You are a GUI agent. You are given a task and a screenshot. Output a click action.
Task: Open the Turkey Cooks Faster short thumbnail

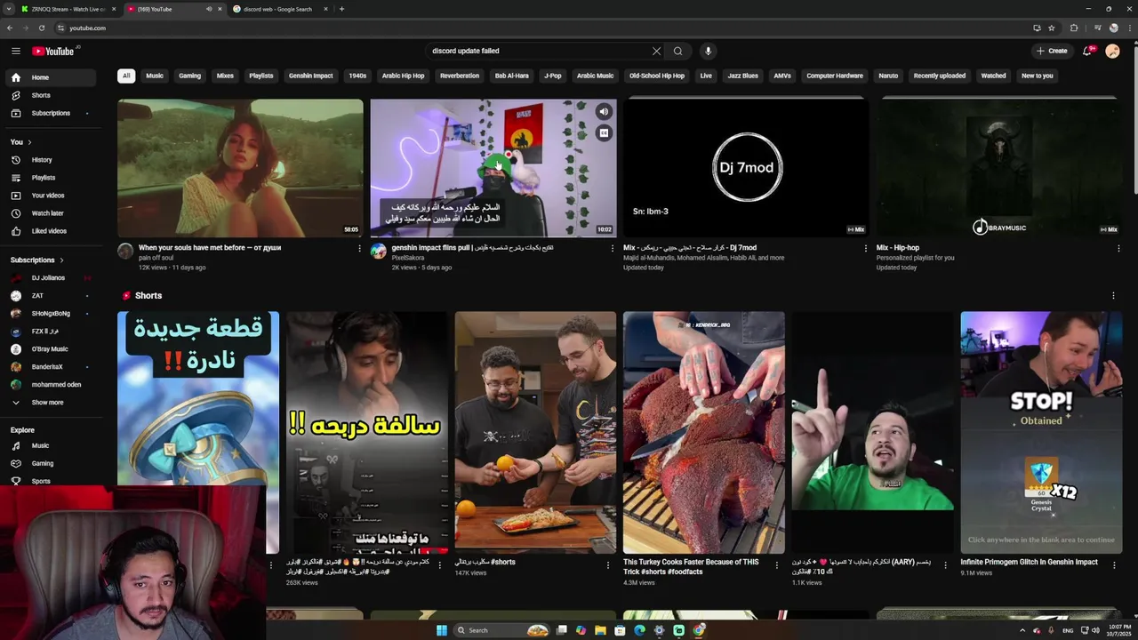[x=703, y=432]
